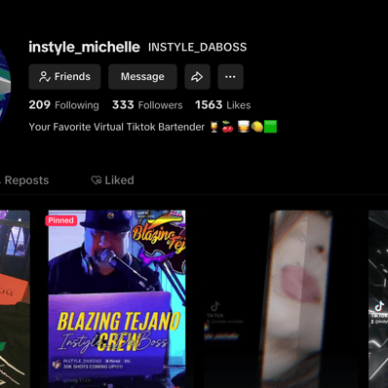The image size is (388, 388).
Task: Open the pinned Blazing Tejano Crew video
Action: [x=117, y=299]
